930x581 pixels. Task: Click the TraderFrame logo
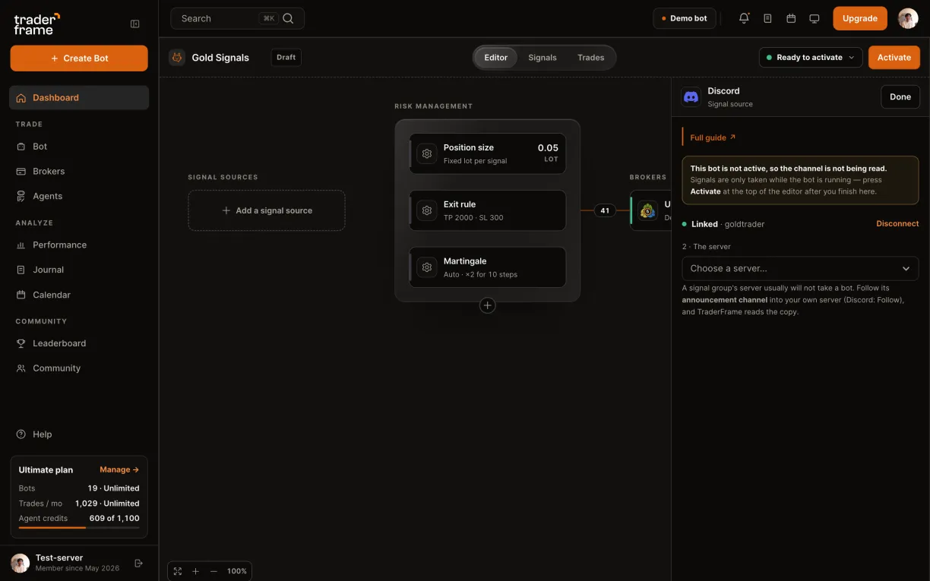coord(36,24)
